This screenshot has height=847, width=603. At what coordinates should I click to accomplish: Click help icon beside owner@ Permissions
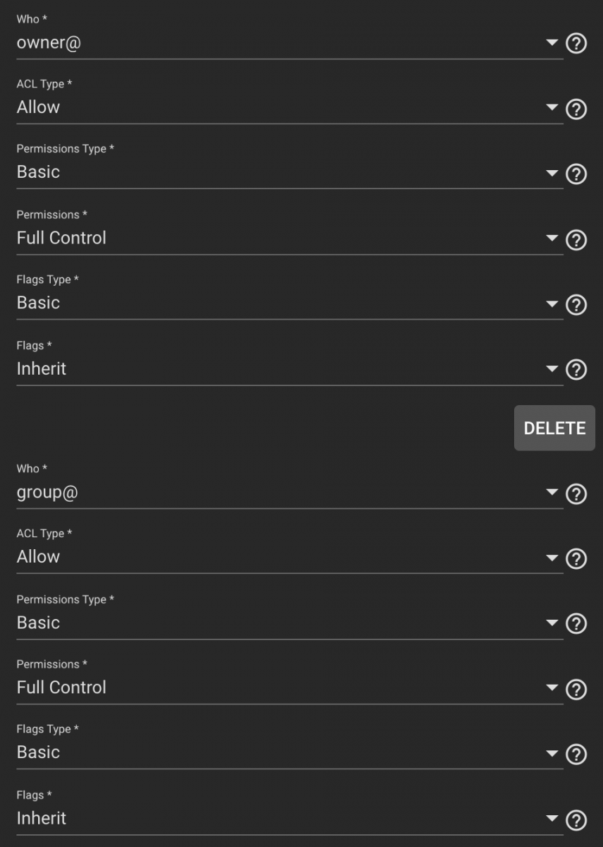(x=576, y=240)
